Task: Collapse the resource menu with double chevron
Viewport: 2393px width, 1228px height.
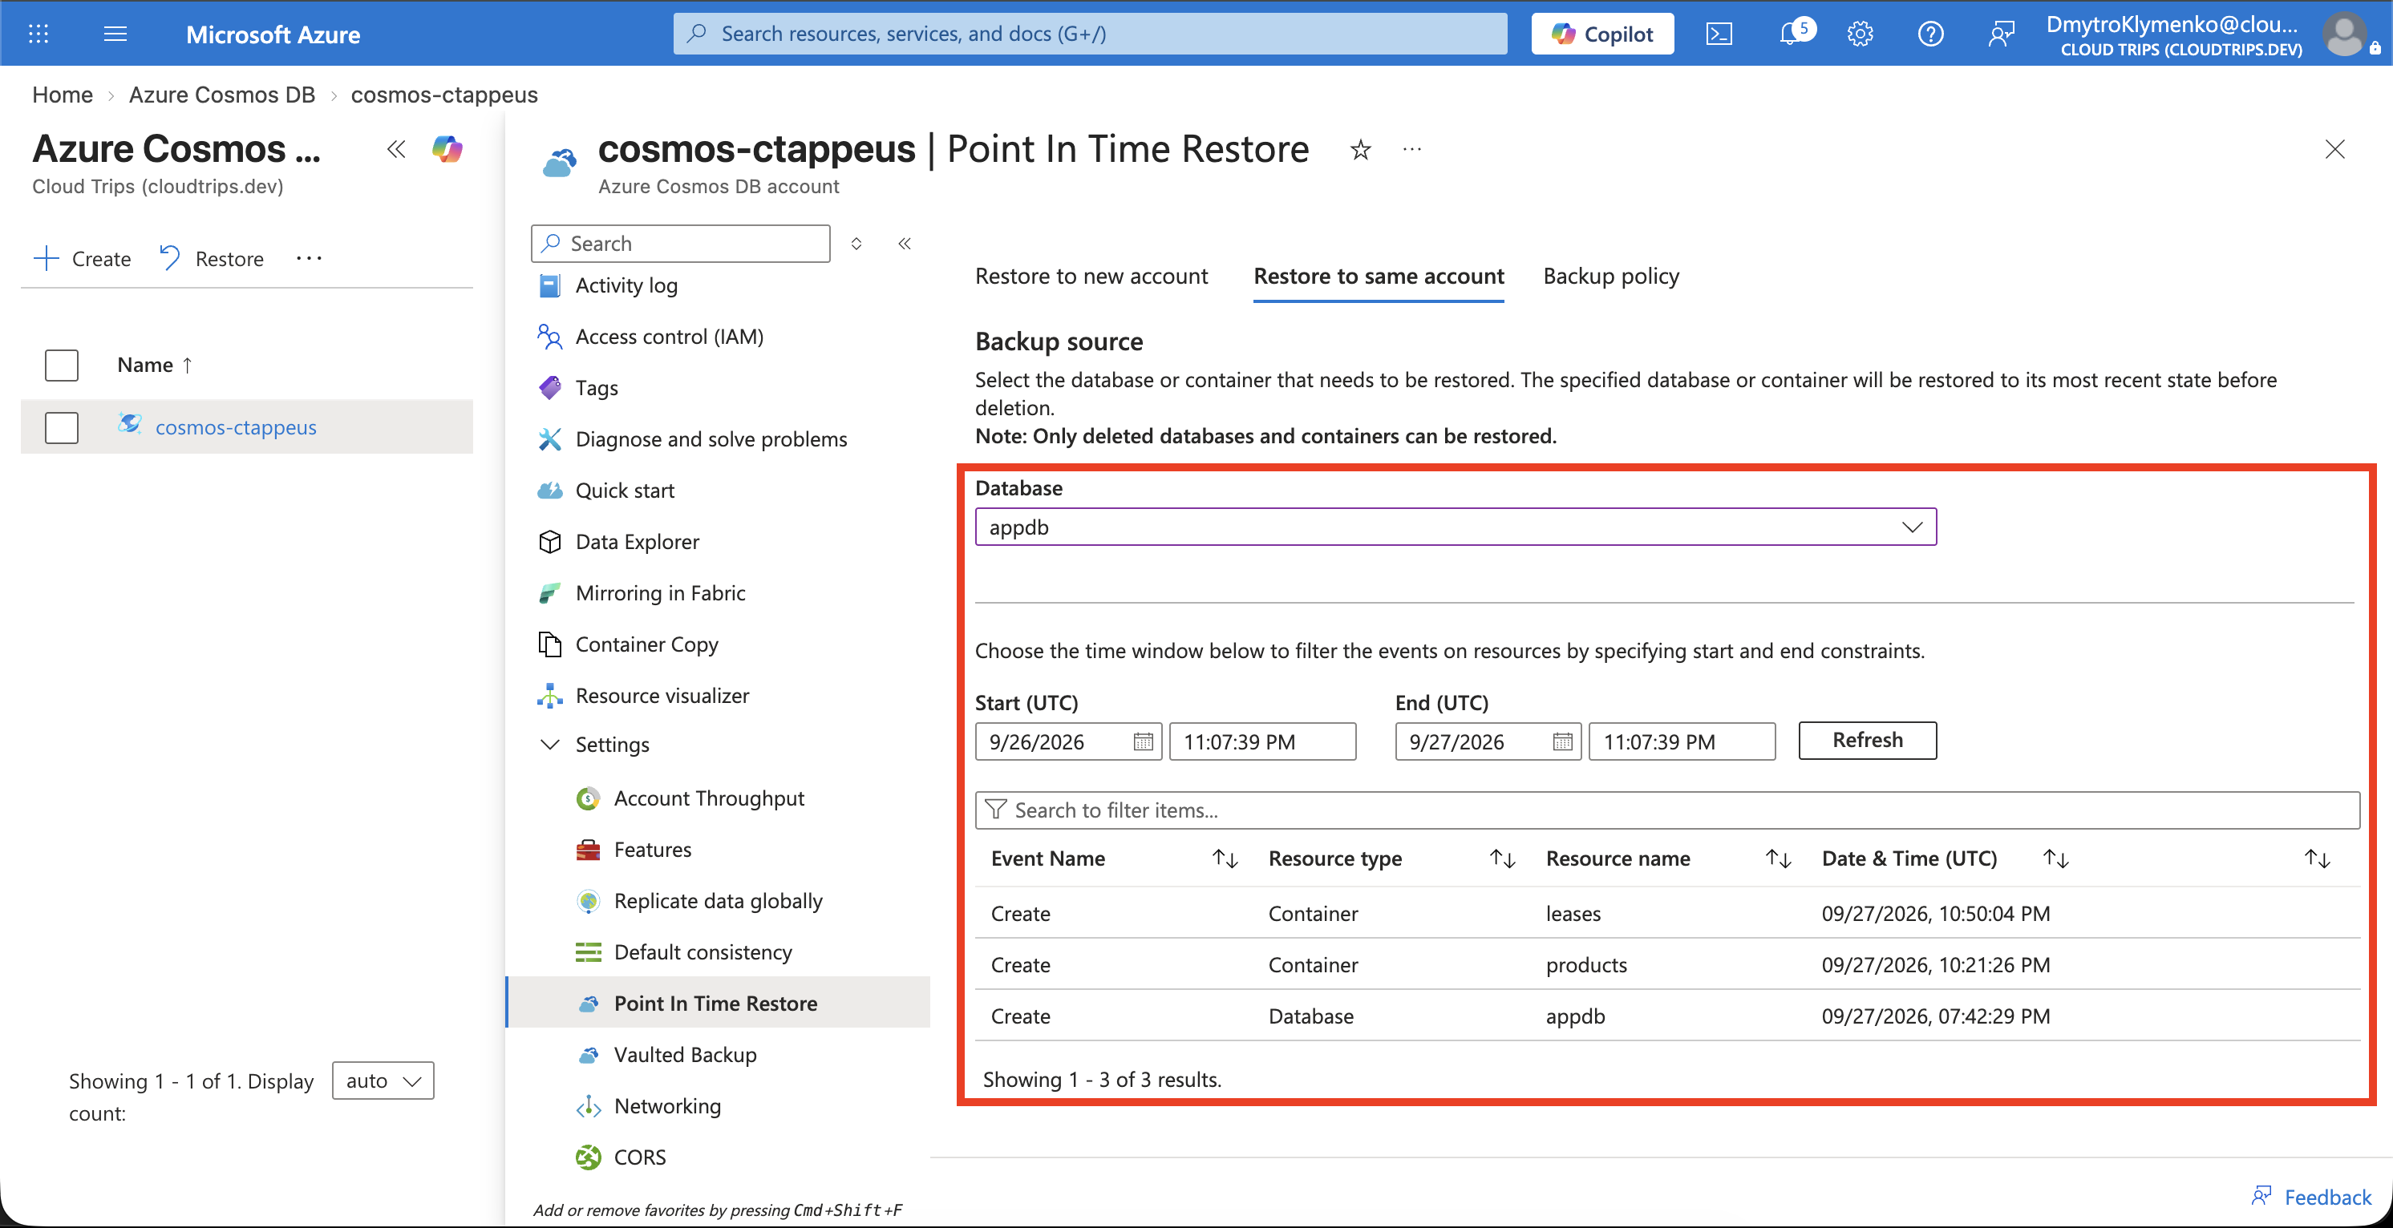Action: tap(904, 243)
